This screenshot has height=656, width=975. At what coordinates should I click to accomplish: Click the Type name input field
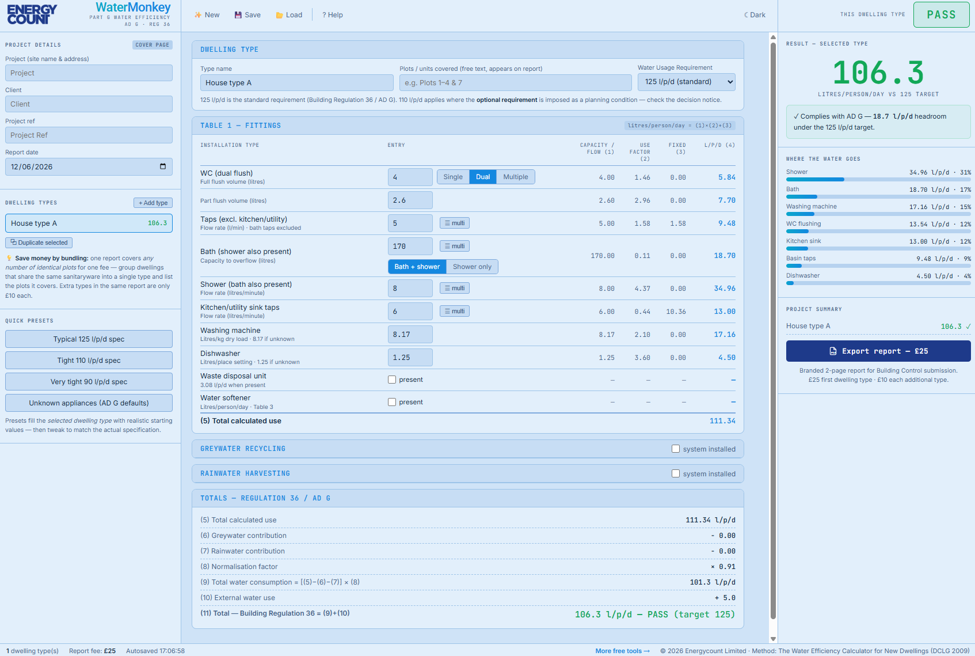tap(297, 83)
